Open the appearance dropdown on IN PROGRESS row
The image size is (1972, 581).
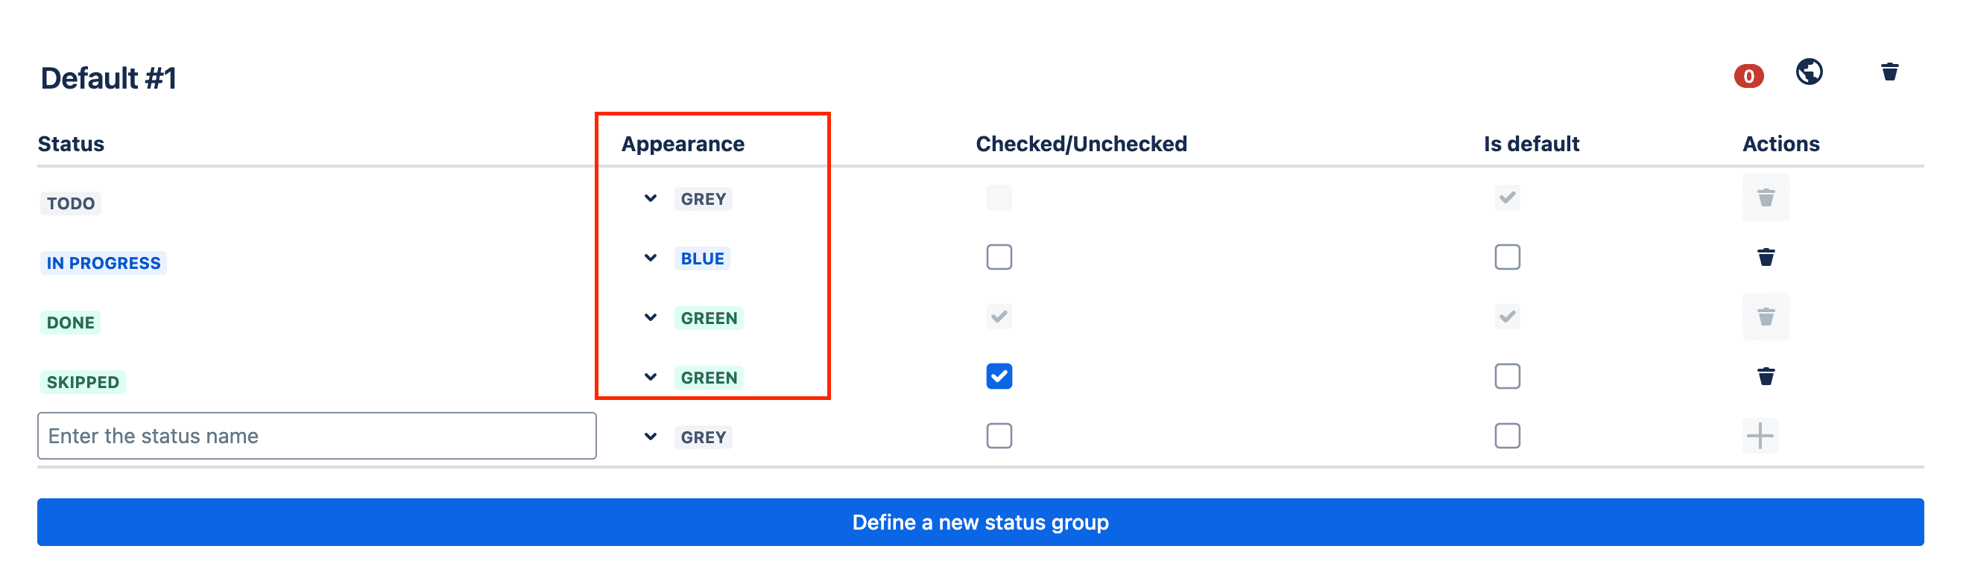(650, 257)
